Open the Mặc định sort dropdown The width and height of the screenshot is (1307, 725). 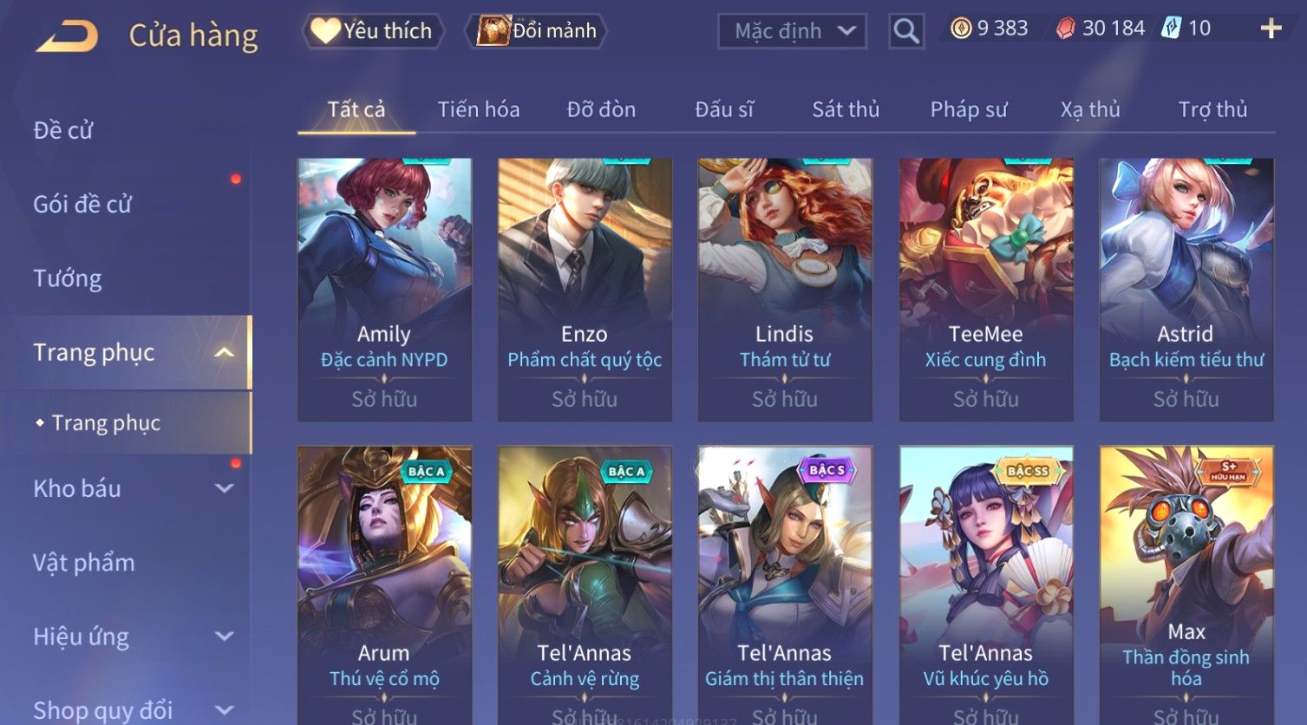click(792, 31)
